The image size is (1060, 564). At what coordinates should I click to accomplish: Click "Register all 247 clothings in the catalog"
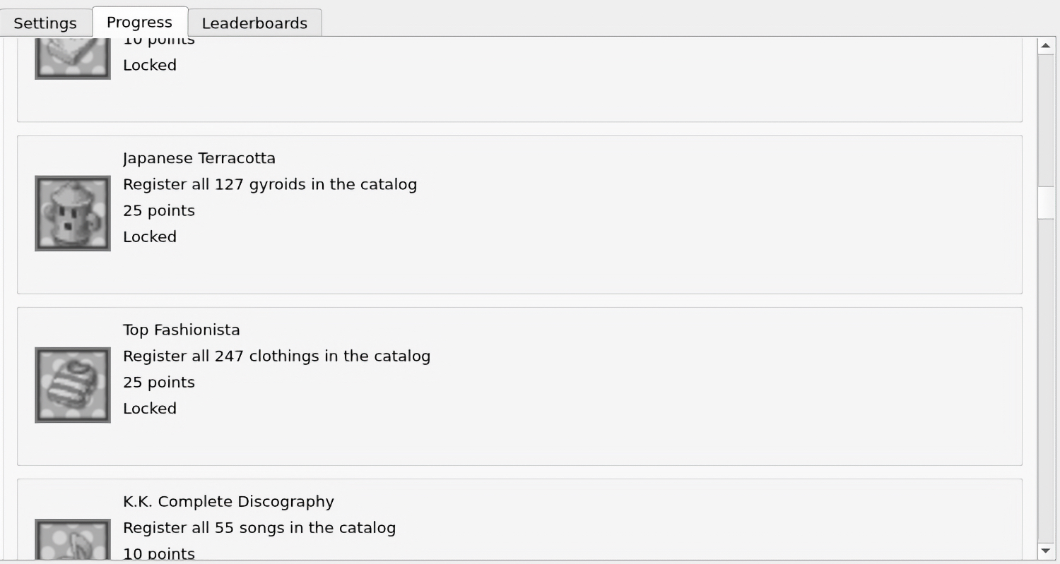277,356
